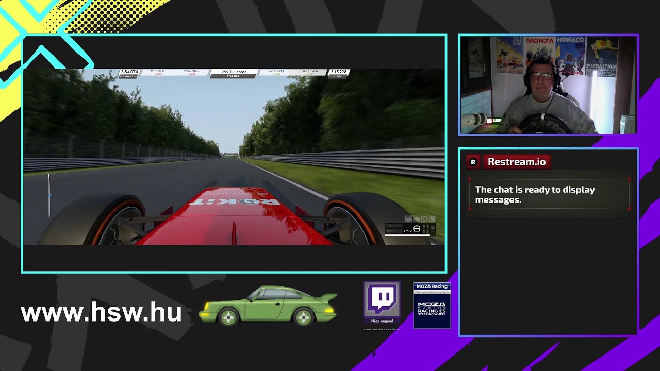Click the 'Nézz engem!' Twitch caption
Viewport: 660px width, 371px height.
pyautogui.click(x=382, y=321)
